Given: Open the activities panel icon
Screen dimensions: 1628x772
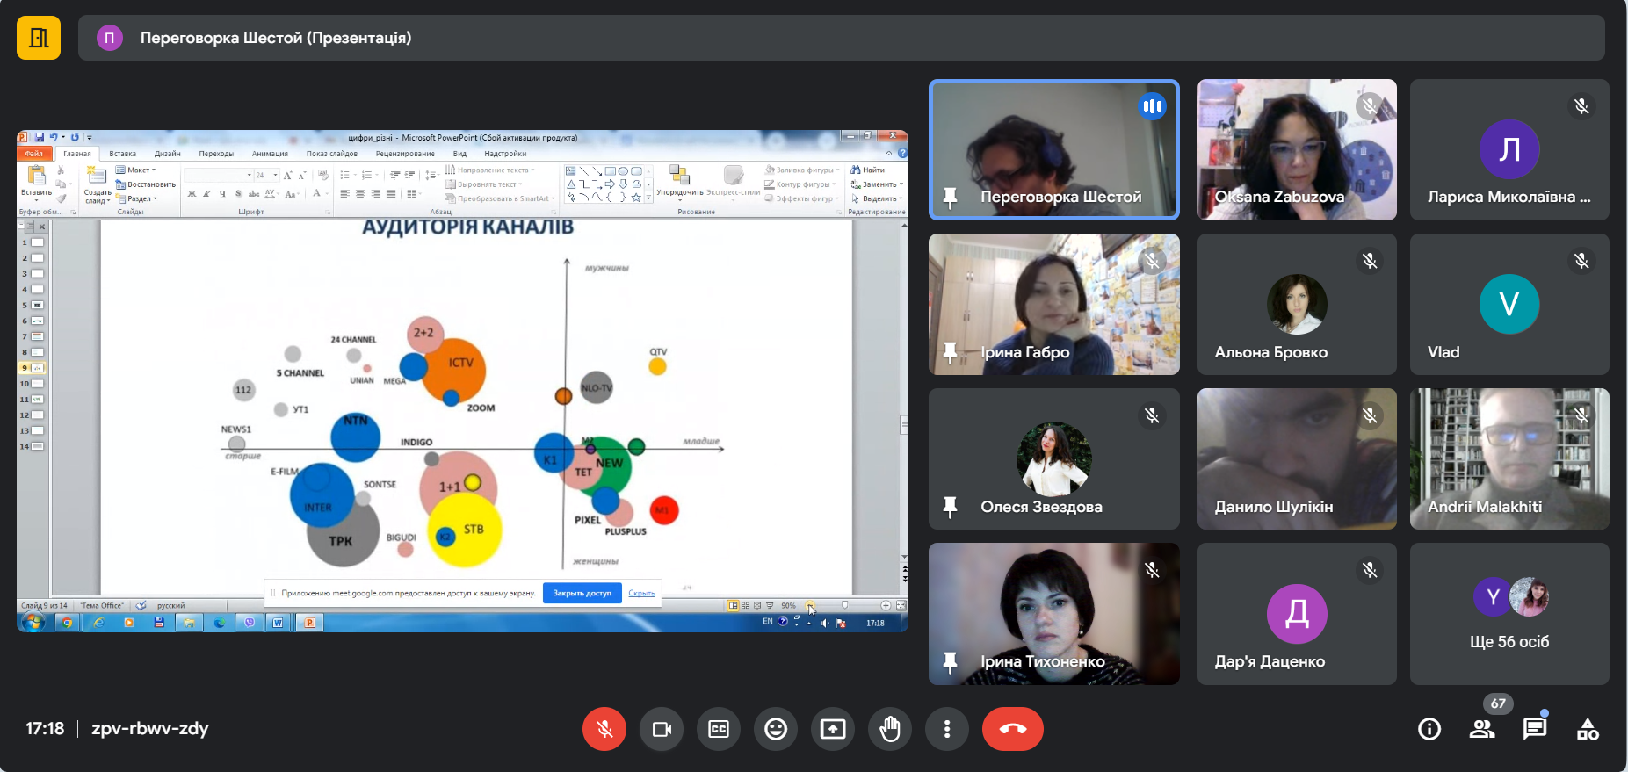Looking at the screenshot, I should coord(1588,729).
